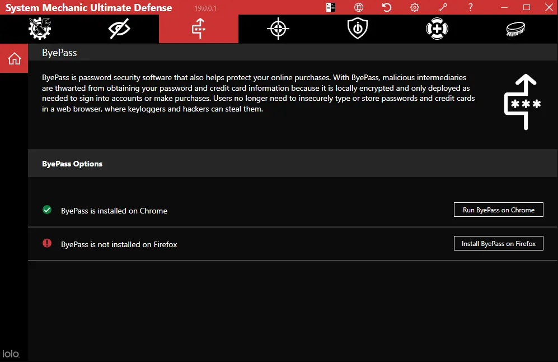Click Install ByePass on Firefox button
Screen dimensions: 558x362
click(498, 243)
